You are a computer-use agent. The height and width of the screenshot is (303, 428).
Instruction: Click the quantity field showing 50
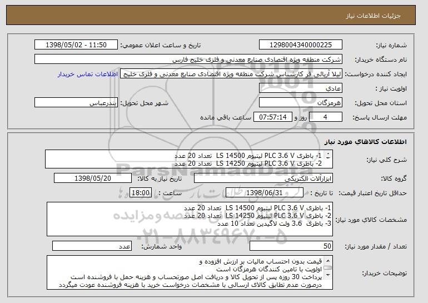pos(291,246)
